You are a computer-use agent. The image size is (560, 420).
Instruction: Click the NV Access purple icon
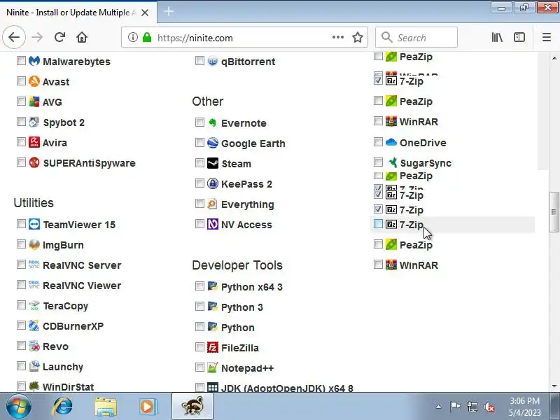tap(213, 224)
